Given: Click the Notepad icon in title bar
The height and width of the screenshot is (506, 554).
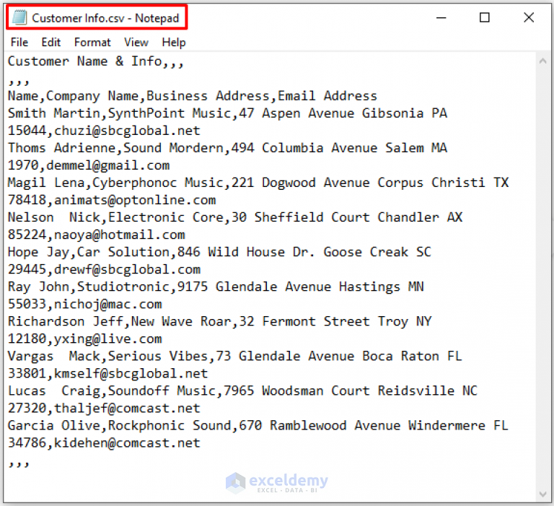Looking at the screenshot, I should click(x=19, y=17).
